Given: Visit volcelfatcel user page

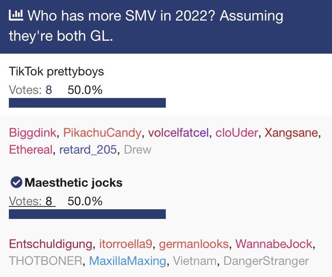Looking at the screenshot, I should point(179,133).
